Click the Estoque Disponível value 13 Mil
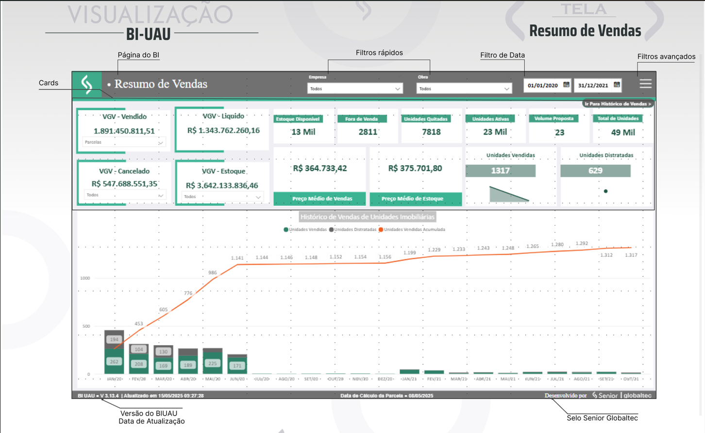705x433 pixels. (x=303, y=132)
